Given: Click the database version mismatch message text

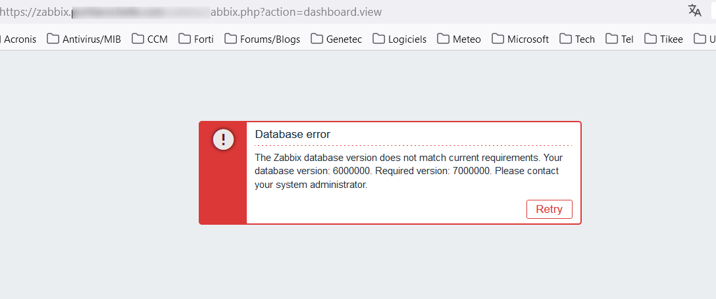Looking at the screenshot, I should point(408,172).
